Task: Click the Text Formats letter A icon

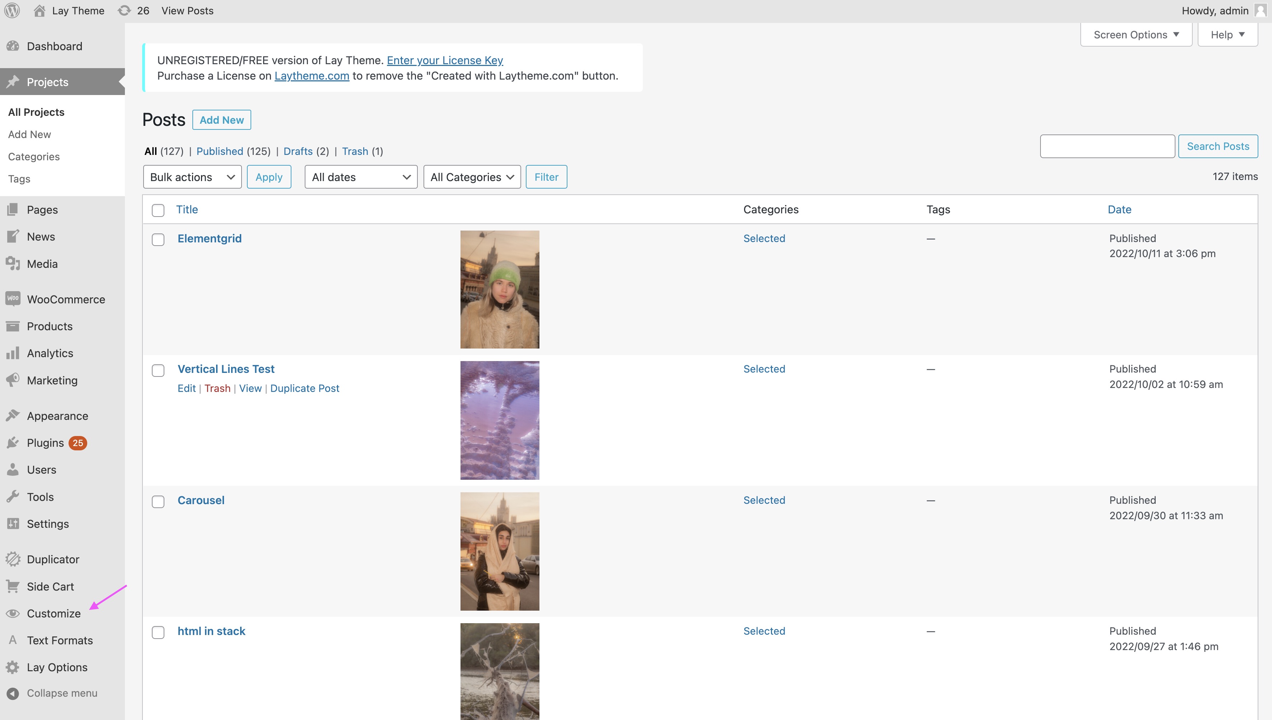Action: pos(13,640)
